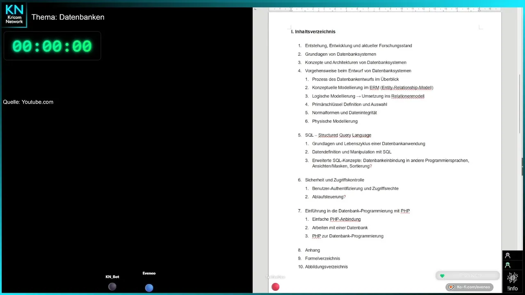
Task: Click the KN Kricom Network logo
Action: (x=14, y=14)
